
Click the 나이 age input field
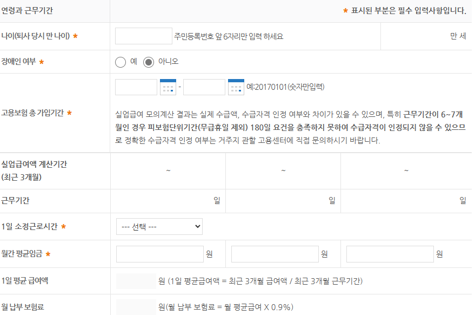[x=143, y=36]
